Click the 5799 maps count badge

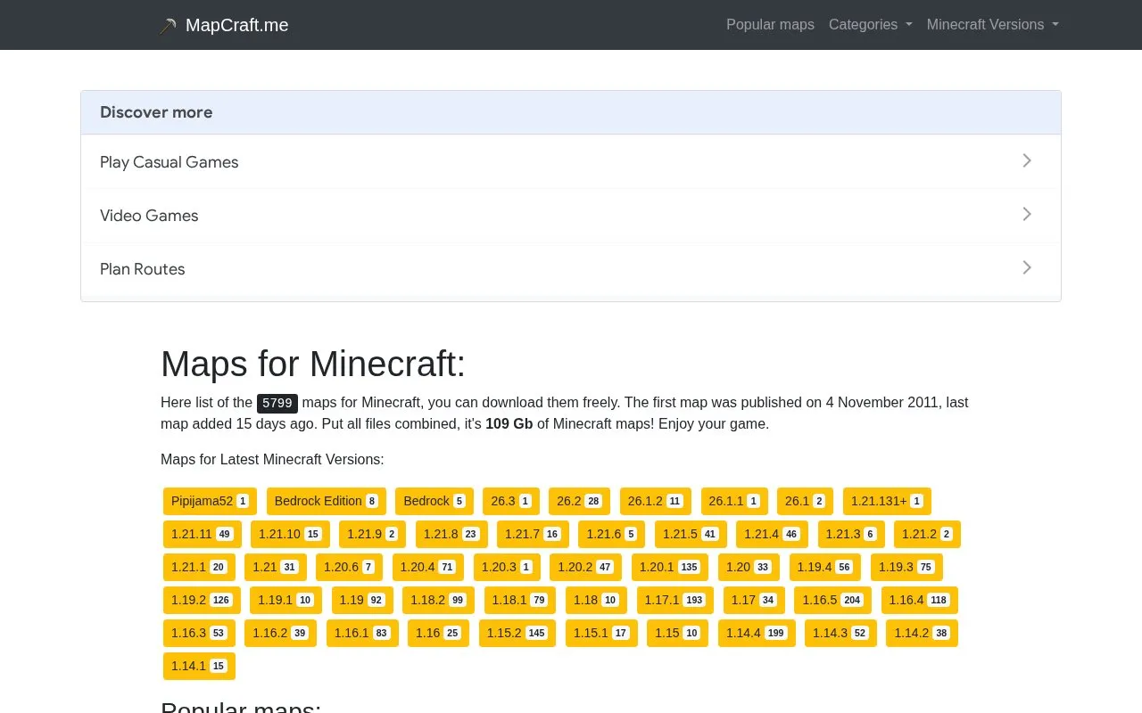(277, 403)
